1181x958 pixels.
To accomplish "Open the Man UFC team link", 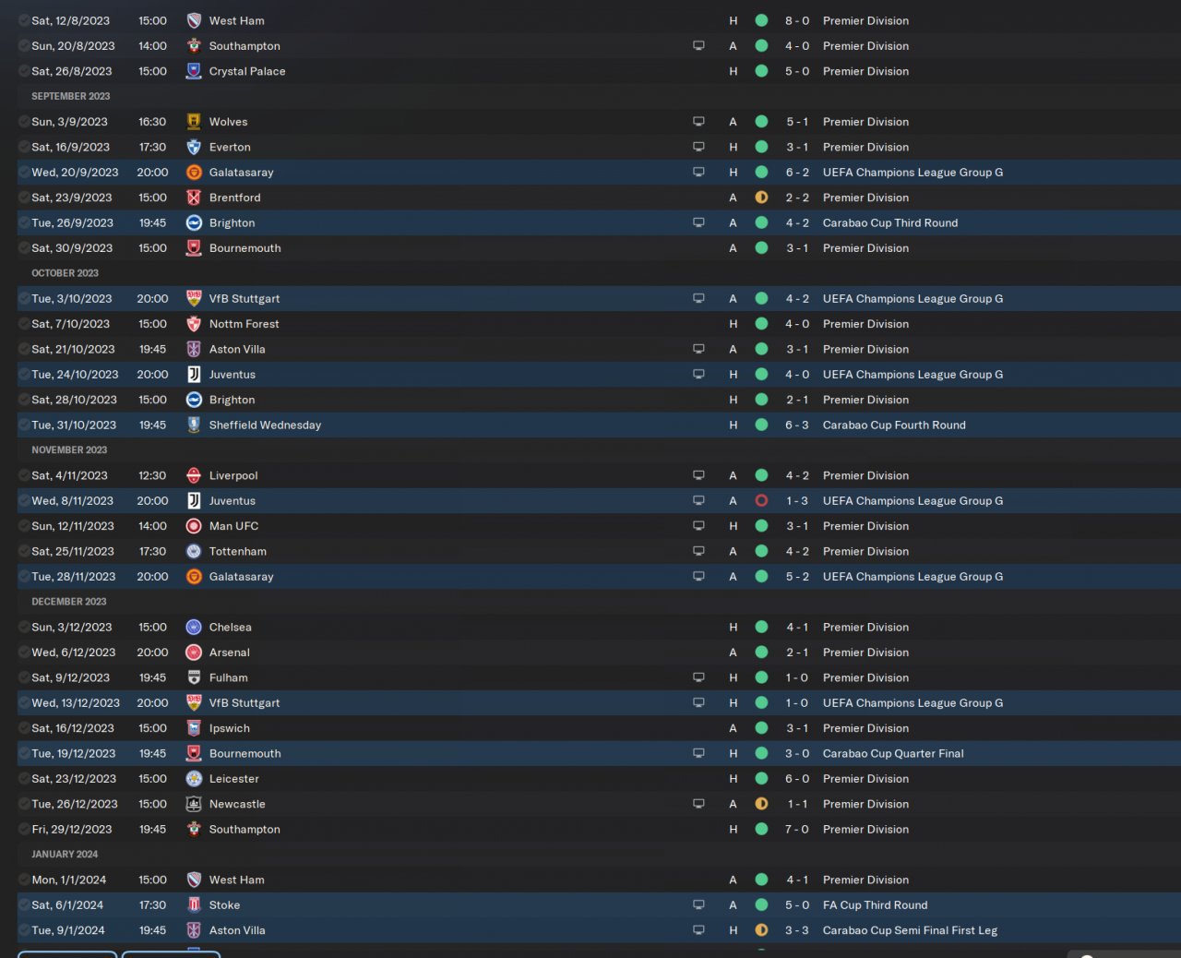I will [x=233, y=526].
